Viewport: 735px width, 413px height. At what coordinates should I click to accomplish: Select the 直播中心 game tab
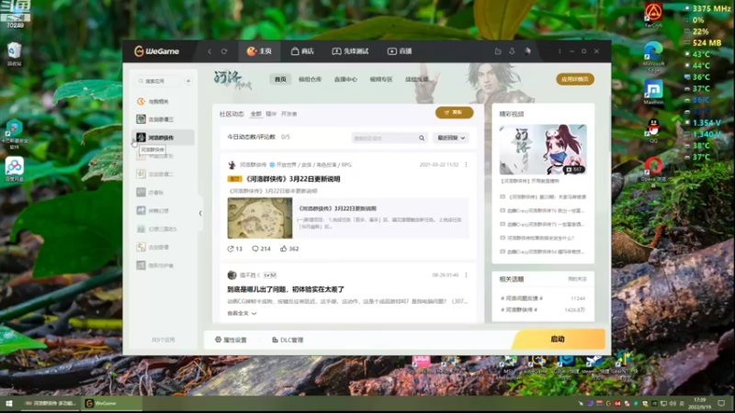tap(345, 79)
